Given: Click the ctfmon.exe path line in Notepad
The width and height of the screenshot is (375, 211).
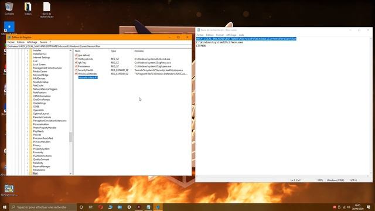Looking at the screenshot, I should 220,42.
